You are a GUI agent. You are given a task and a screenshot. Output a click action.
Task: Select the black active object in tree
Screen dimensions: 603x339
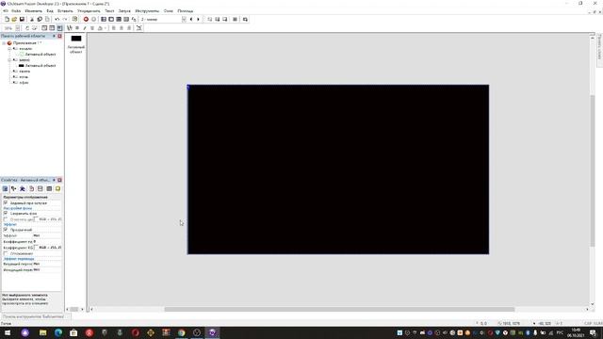tap(37, 66)
